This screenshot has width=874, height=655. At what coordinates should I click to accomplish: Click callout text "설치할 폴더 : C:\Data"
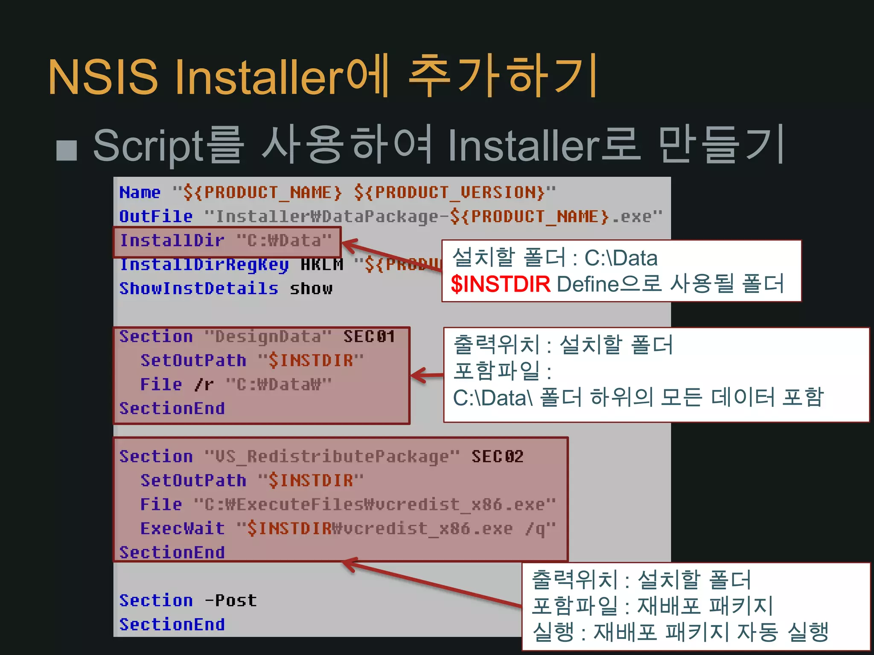tap(555, 257)
